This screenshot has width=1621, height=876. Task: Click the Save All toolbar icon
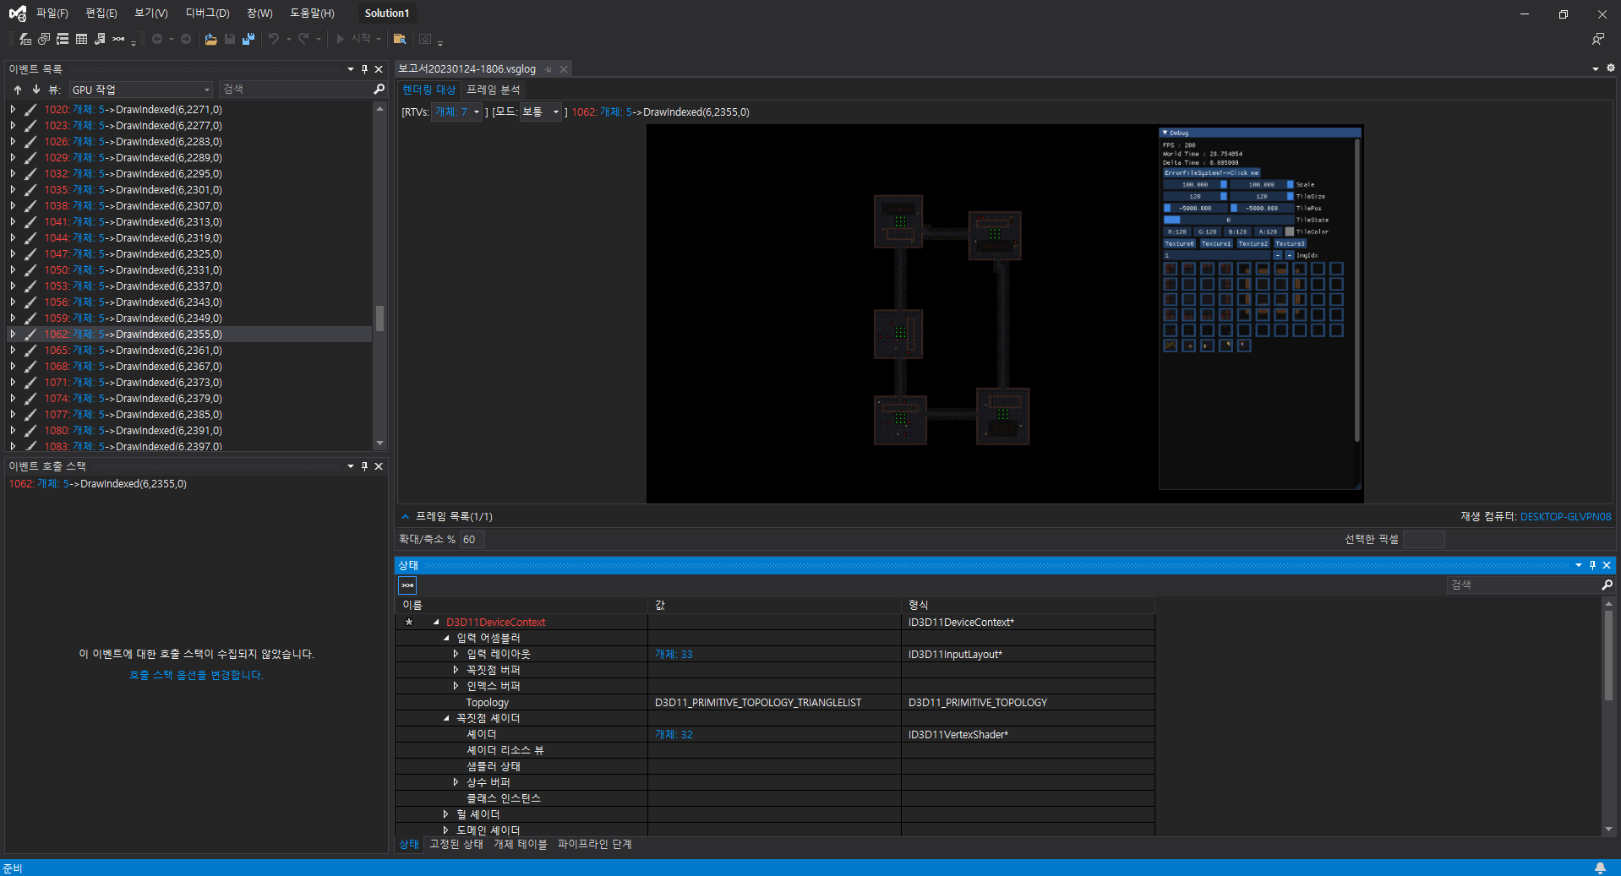click(x=248, y=39)
